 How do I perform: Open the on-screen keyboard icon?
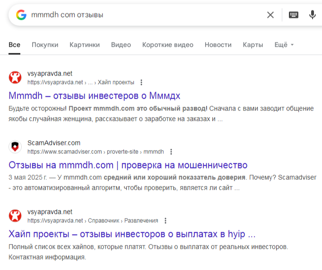(x=294, y=15)
